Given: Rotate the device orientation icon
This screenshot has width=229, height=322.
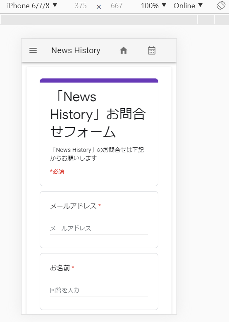Looking at the screenshot, I should [x=221, y=5].
